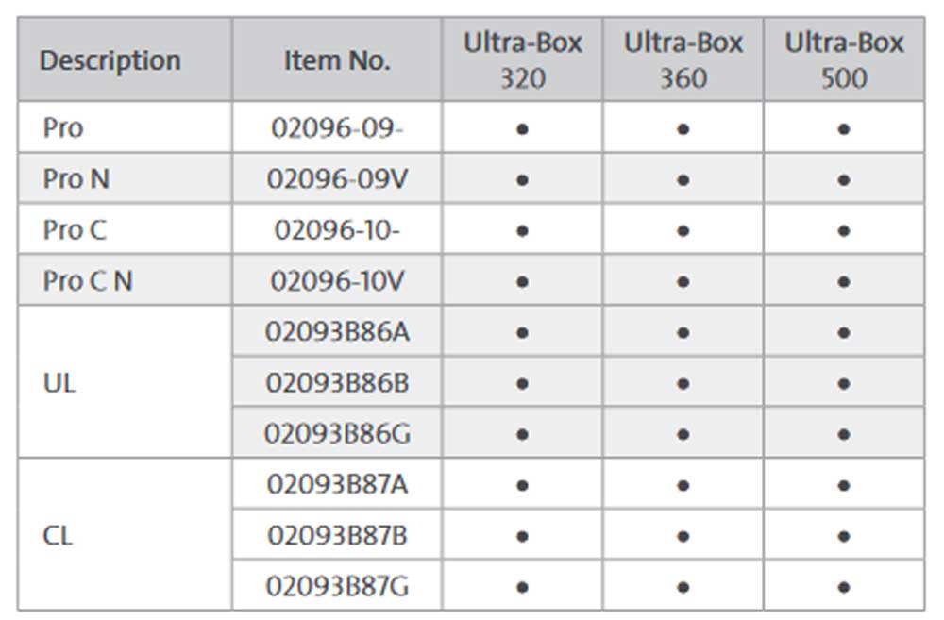This screenshot has height=620, width=944.
Task: Select the Pro N row label
Action: tap(76, 178)
